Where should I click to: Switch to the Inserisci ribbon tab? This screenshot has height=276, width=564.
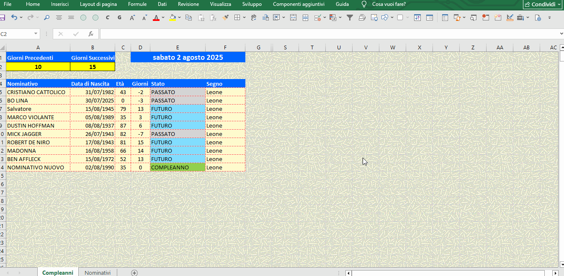(x=60, y=4)
